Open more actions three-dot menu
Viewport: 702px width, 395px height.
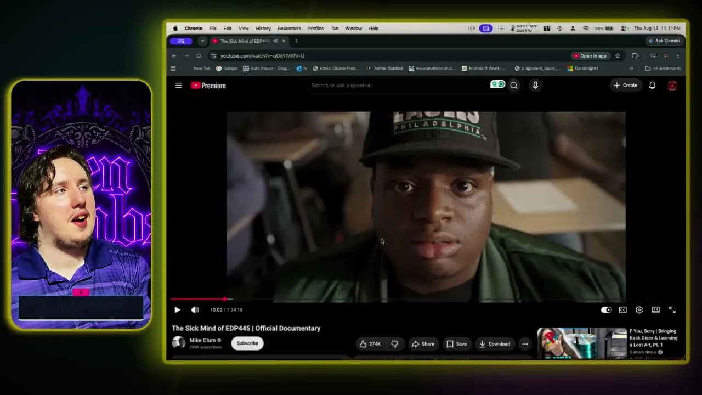525,344
